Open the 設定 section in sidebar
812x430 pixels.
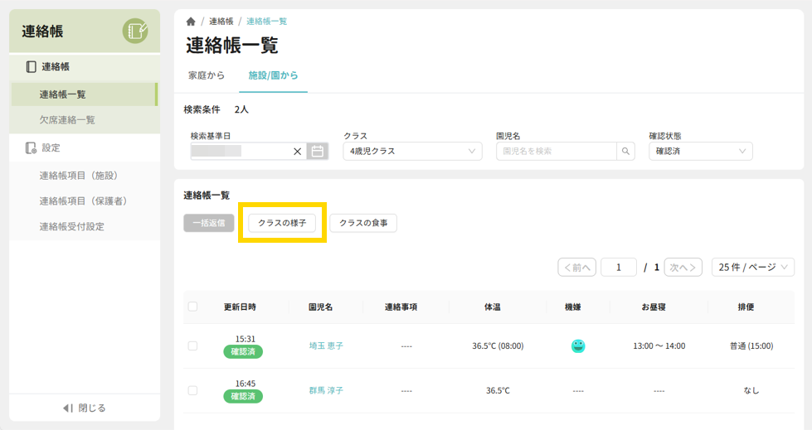pos(51,147)
